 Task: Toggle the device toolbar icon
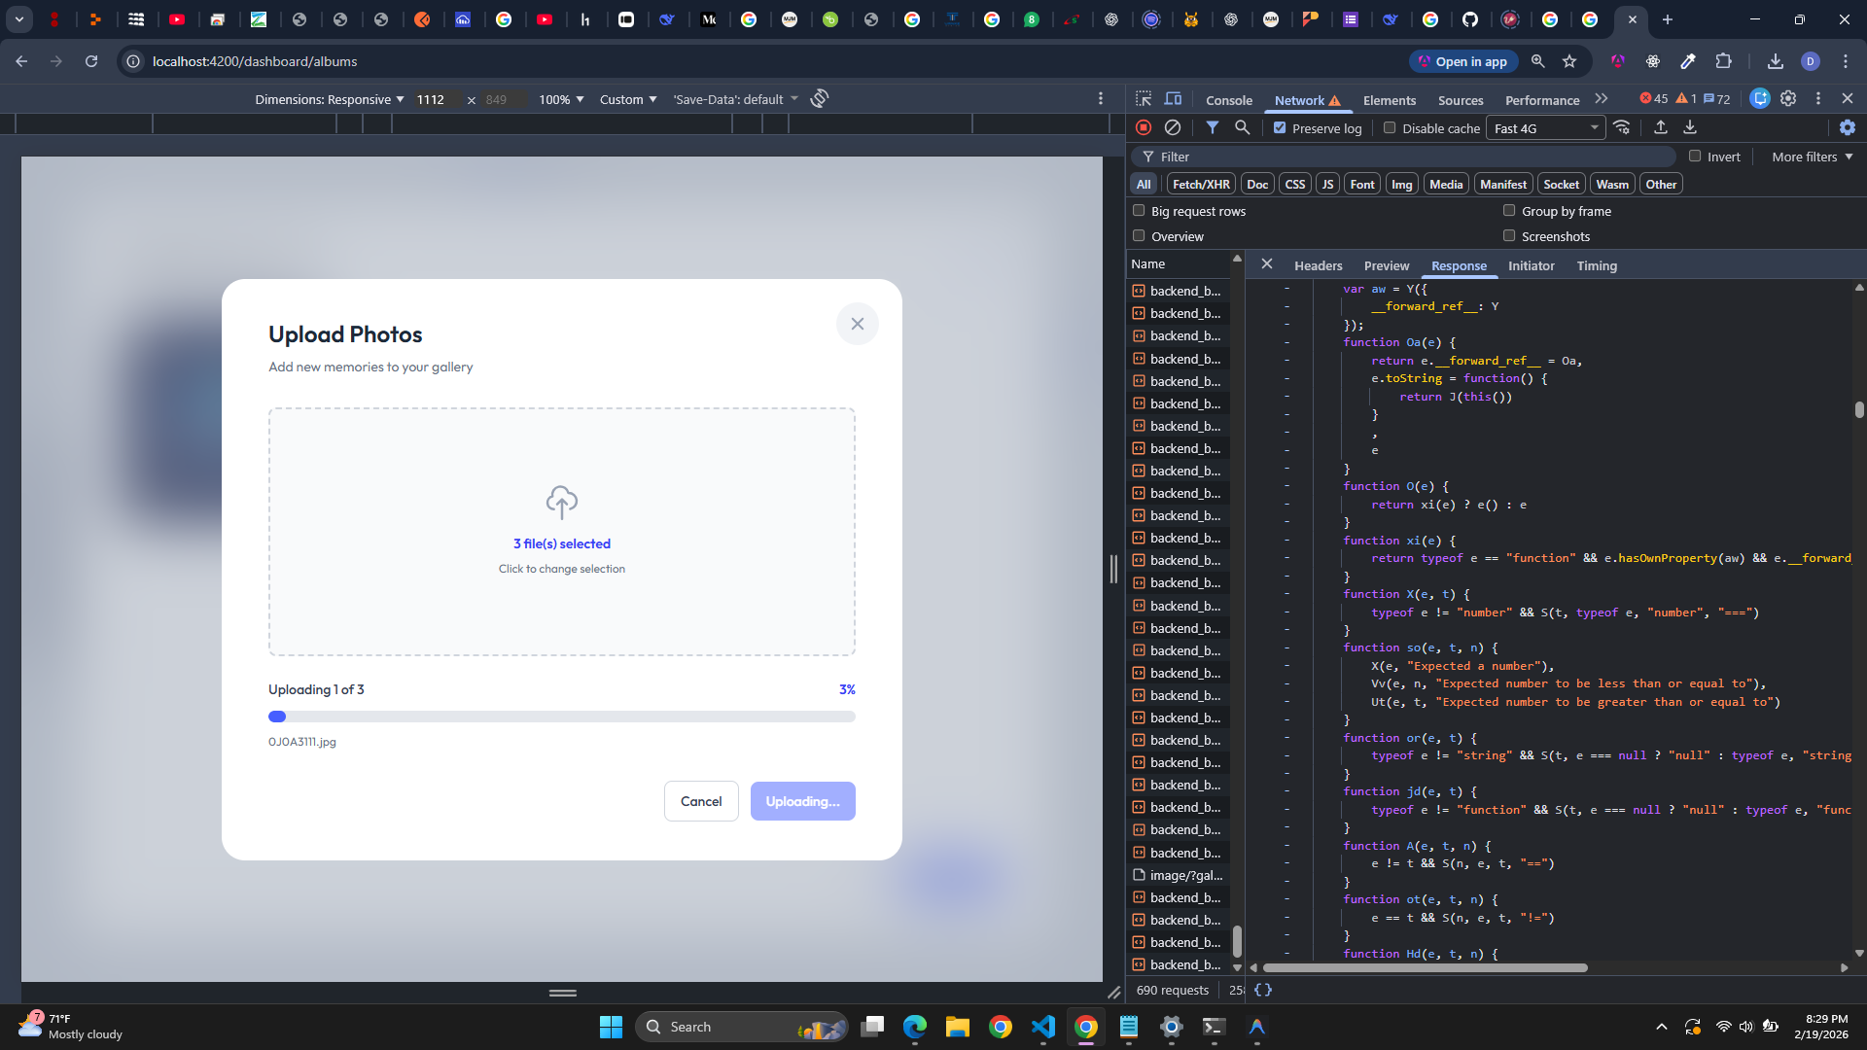1174,99
